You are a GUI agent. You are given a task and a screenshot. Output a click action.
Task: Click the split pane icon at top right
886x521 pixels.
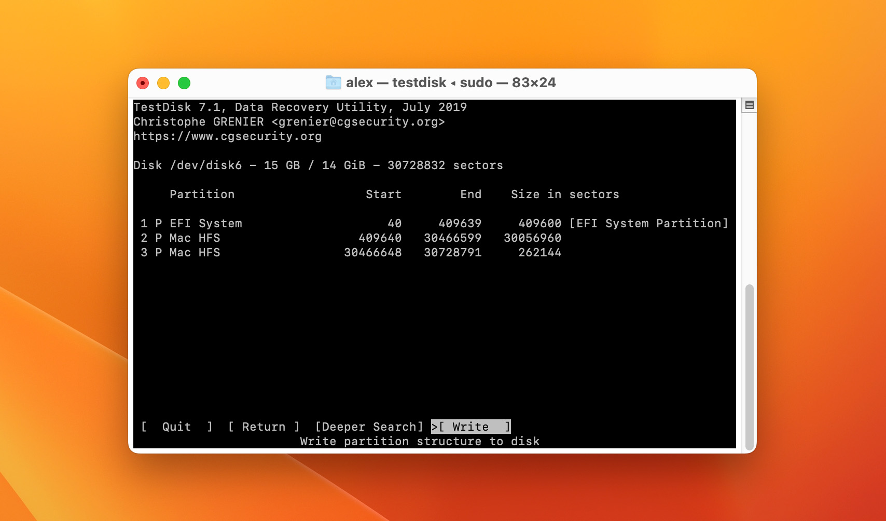click(x=749, y=105)
